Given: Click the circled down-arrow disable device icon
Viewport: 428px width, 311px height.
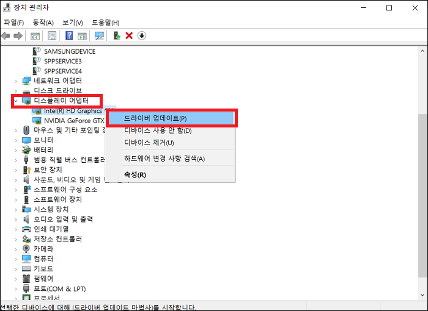Looking at the screenshot, I should point(142,36).
